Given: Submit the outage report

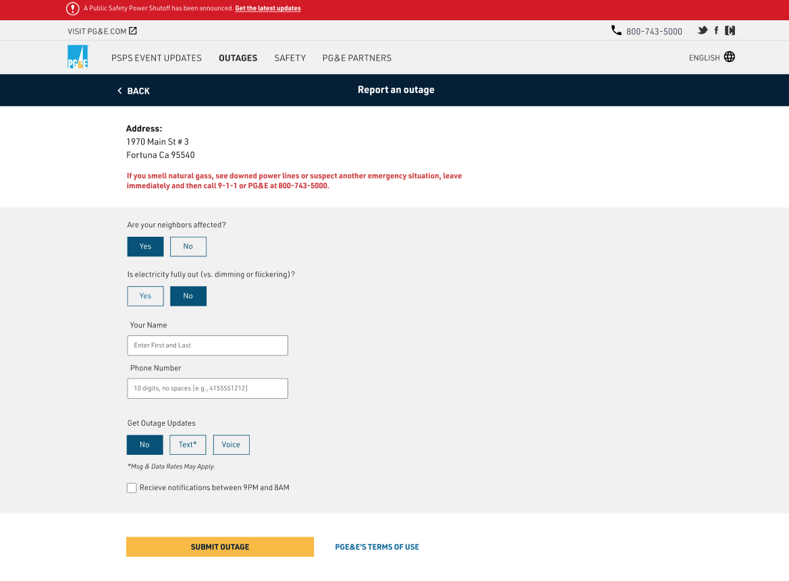Looking at the screenshot, I should tap(220, 547).
